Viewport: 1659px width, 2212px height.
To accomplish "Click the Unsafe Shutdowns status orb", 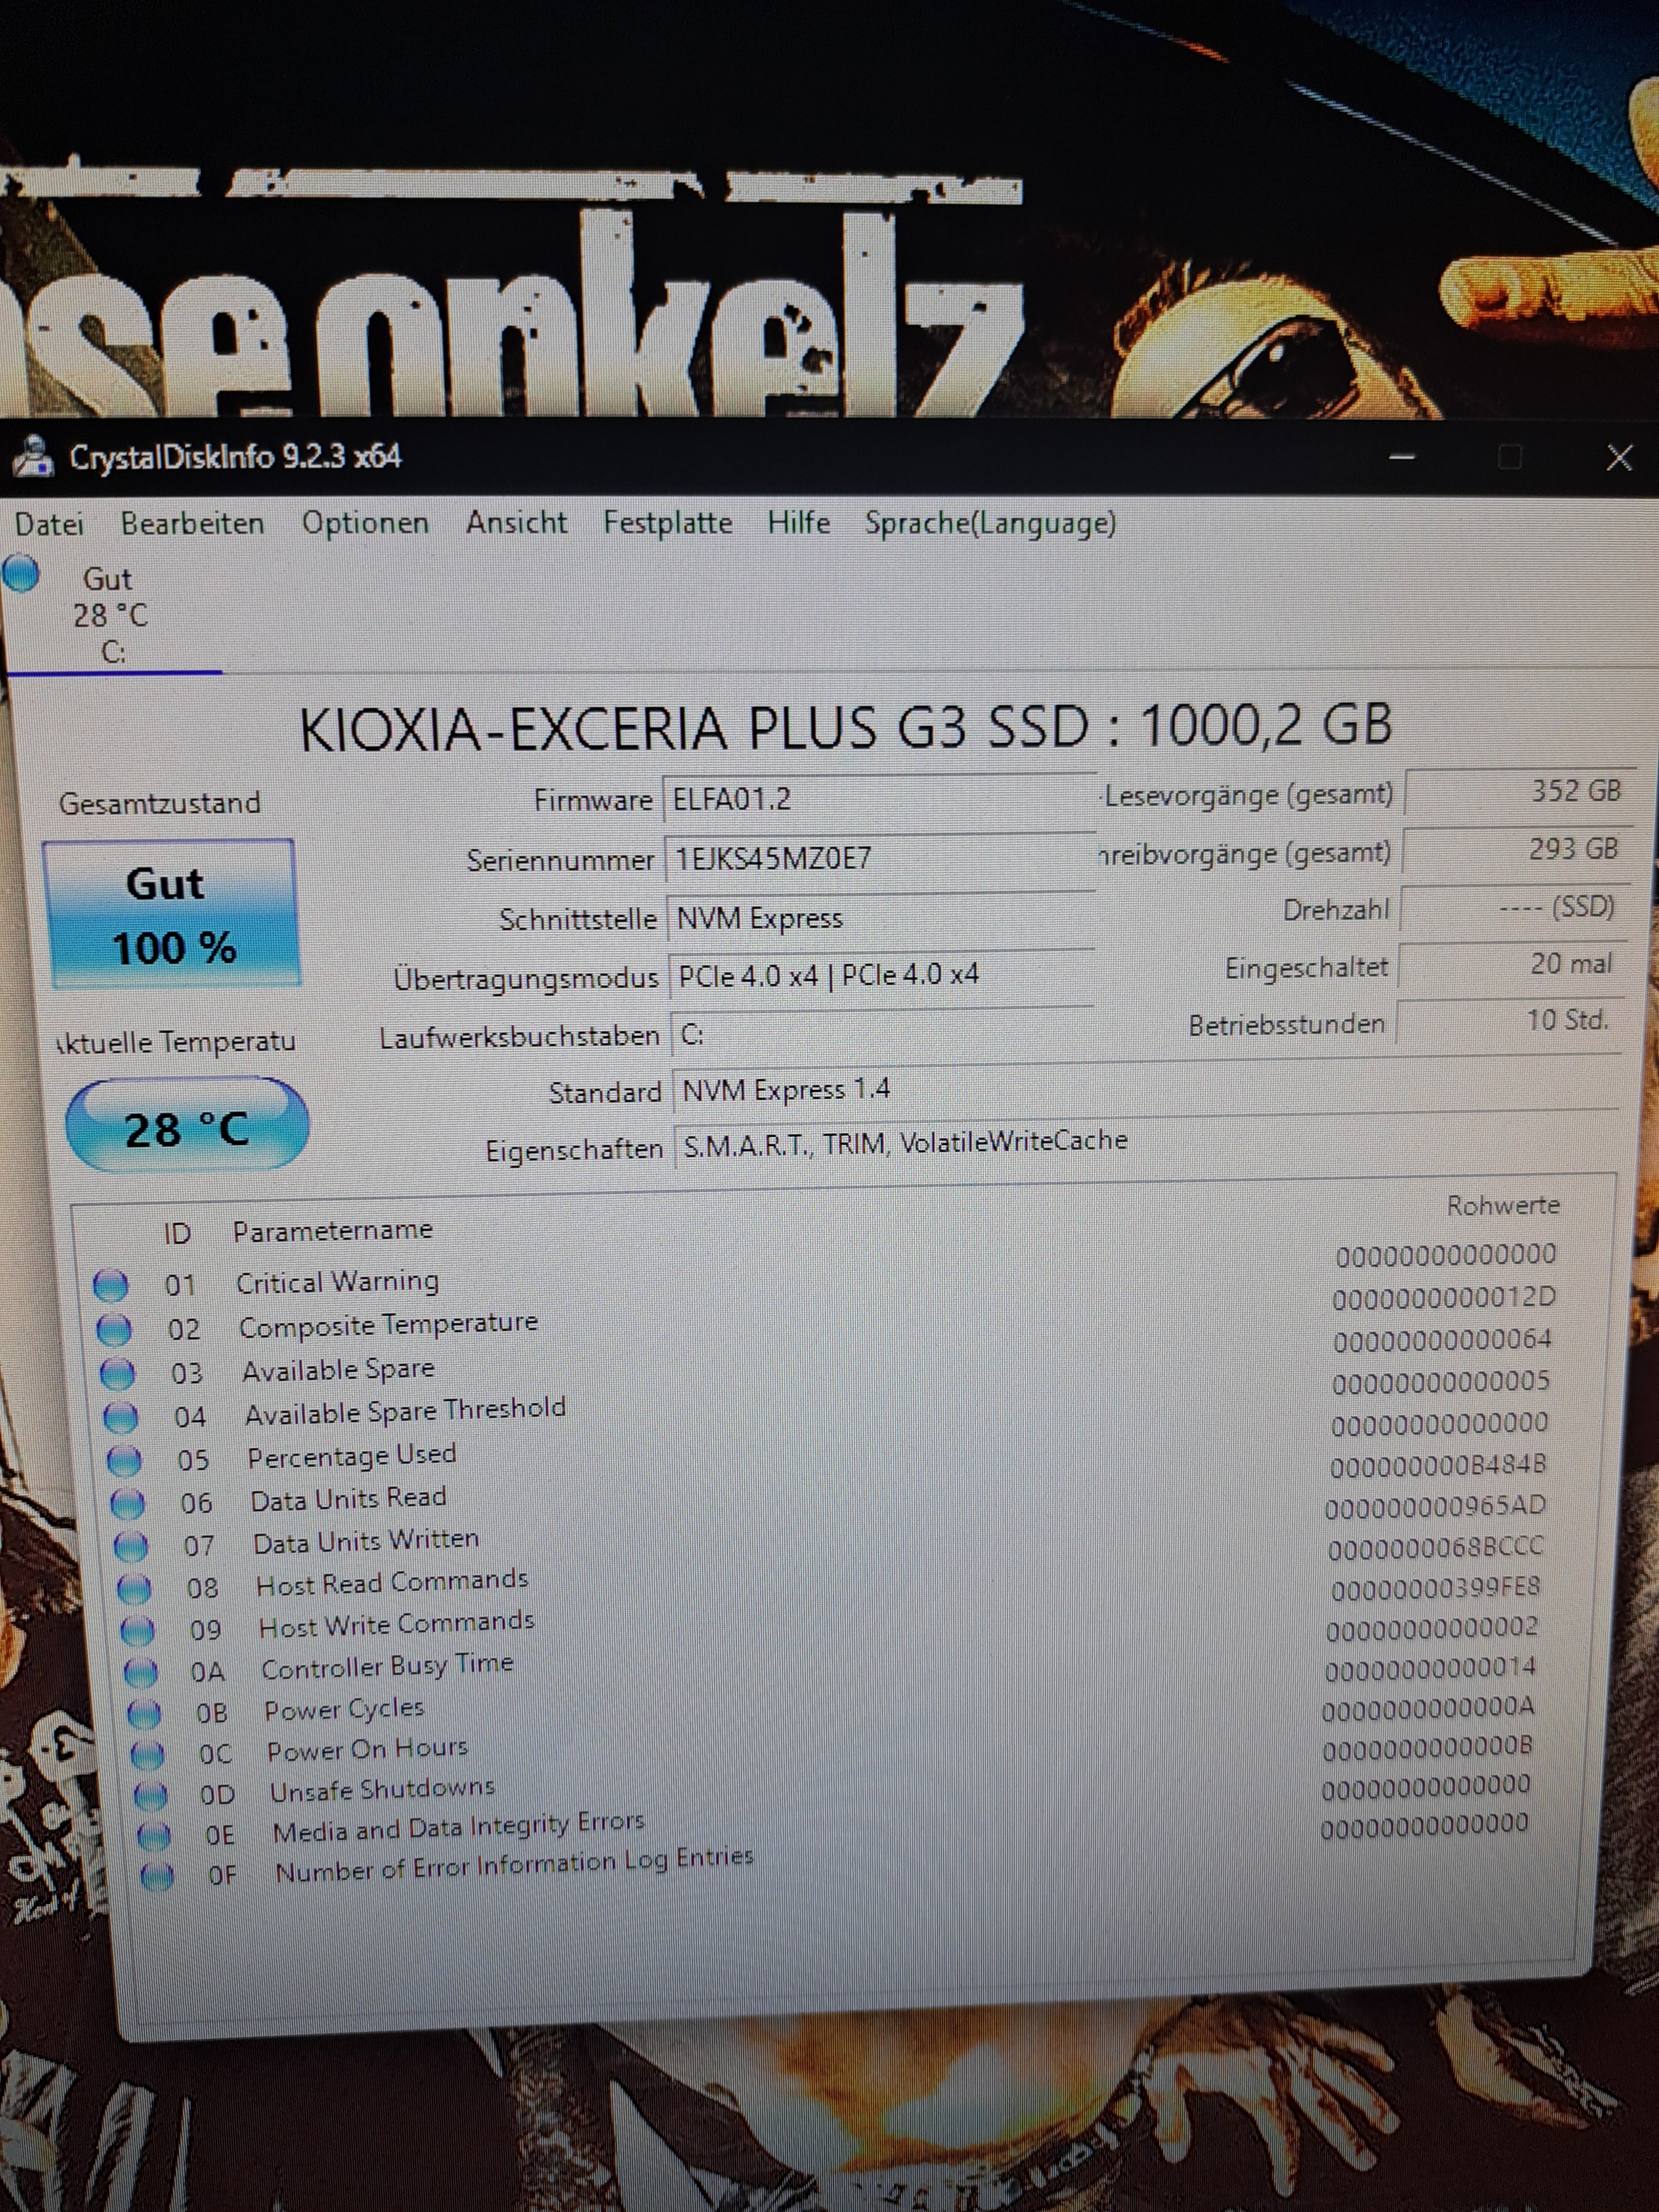I will (151, 1795).
